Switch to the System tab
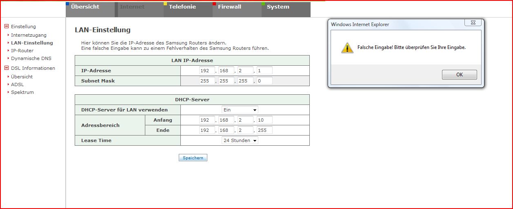 [286, 9]
